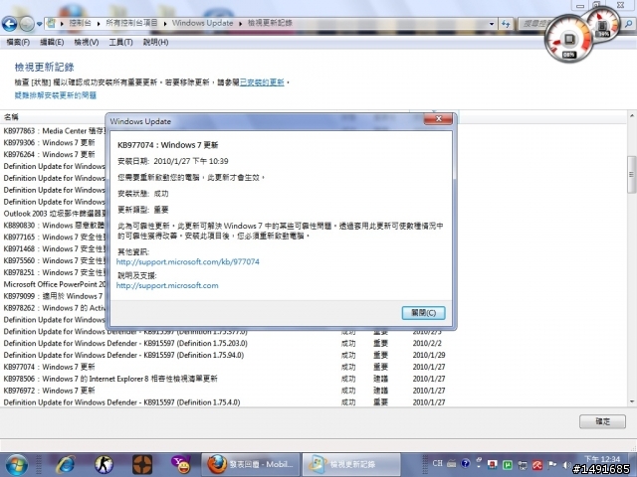Select Definition 1.75.203.0 update row
Viewport: 637px width, 477px height.
pos(225,343)
